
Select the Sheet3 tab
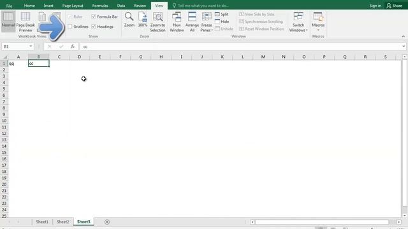[84, 222]
